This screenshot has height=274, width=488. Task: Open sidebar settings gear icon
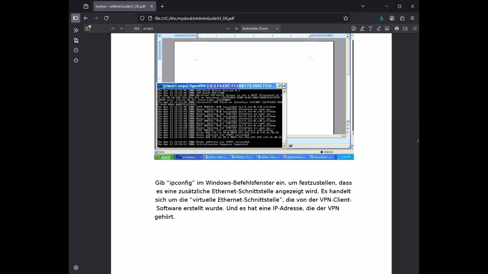coord(76,268)
